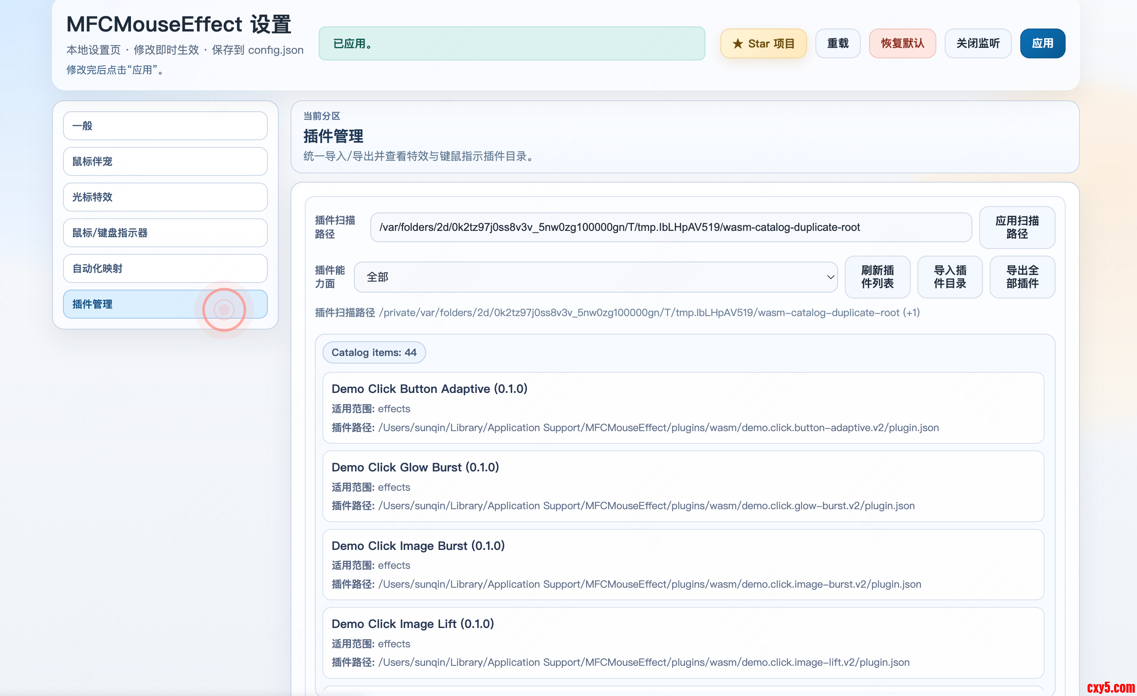The image size is (1137, 696).
Task: Click the 导出全部插件 button
Action: [x=1022, y=277]
